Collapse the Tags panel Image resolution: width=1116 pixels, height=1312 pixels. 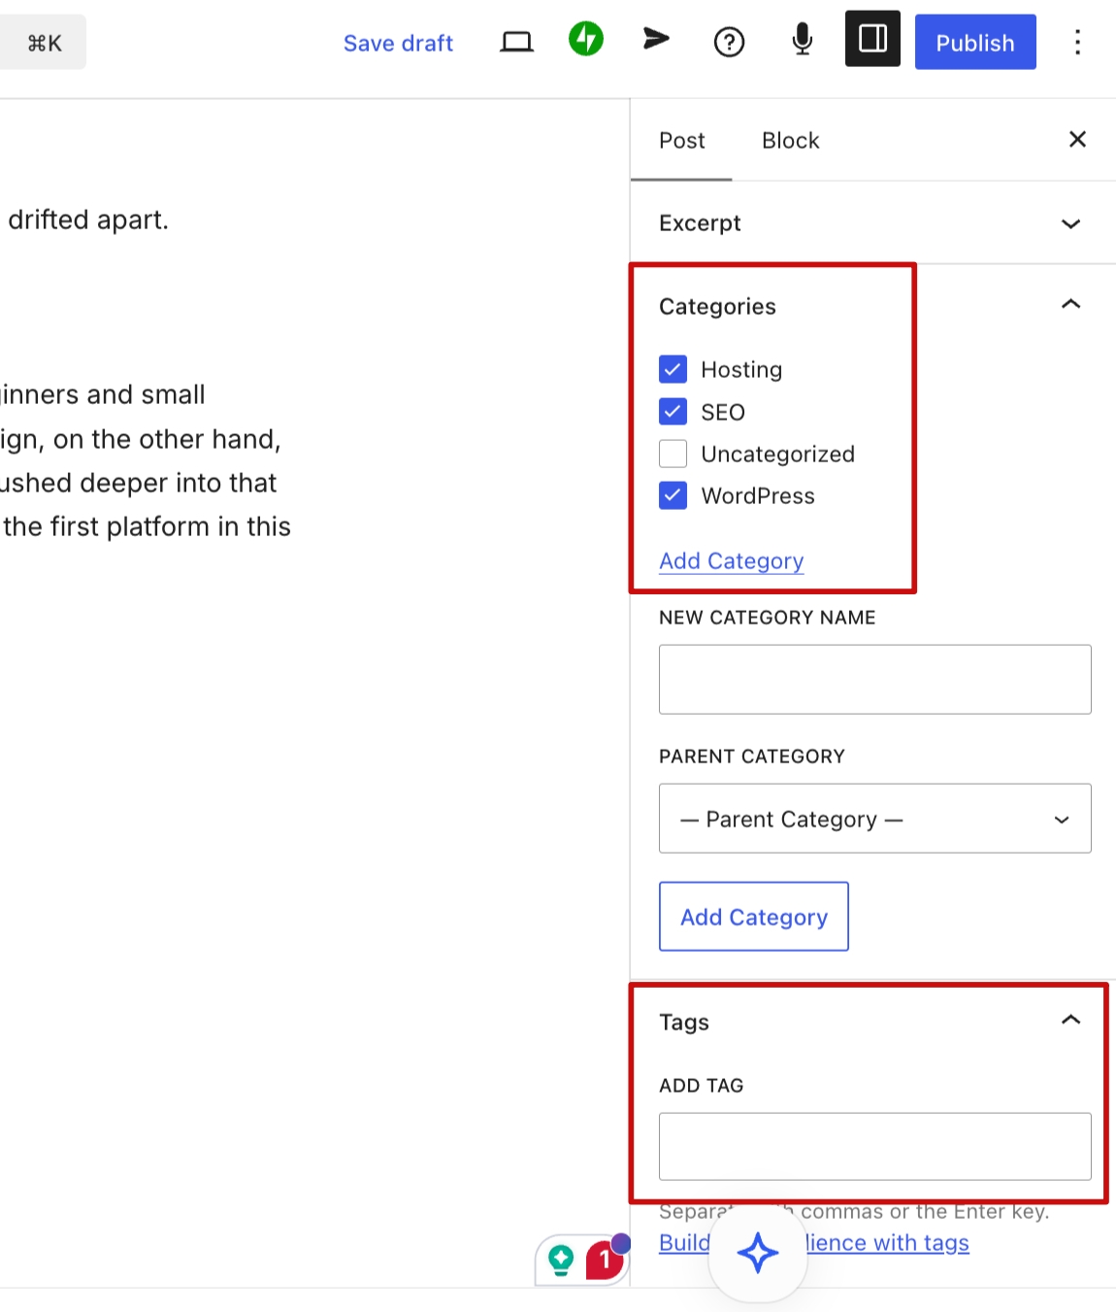pos(1070,1020)
